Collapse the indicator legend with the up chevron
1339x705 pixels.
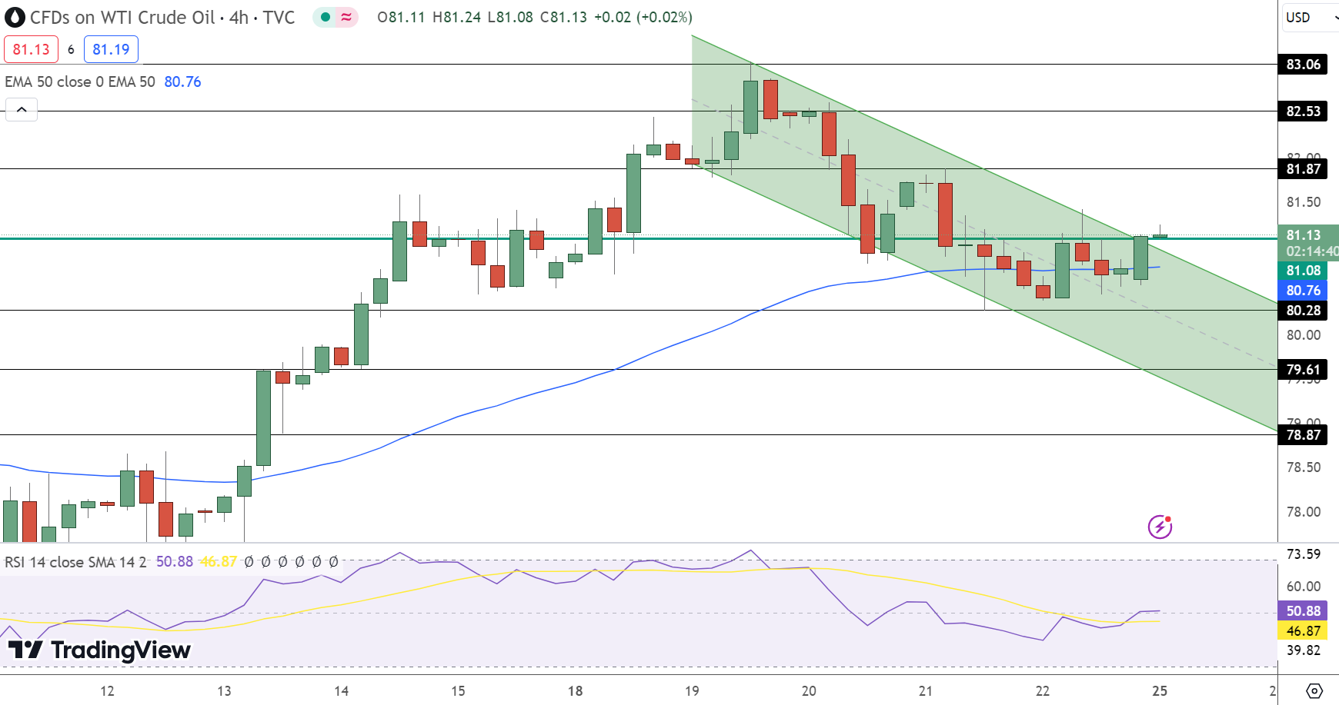pos(22,109)
